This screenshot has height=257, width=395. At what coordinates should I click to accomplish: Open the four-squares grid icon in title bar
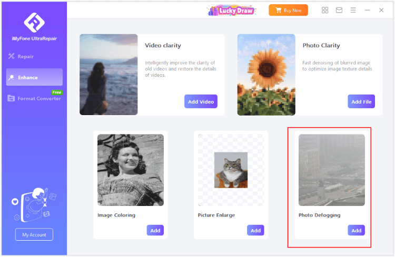325,10
